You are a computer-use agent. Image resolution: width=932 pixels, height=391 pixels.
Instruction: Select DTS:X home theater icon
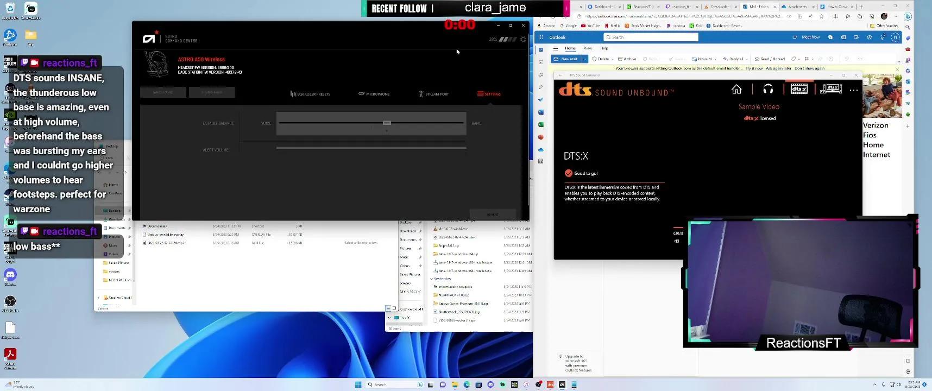830,89
